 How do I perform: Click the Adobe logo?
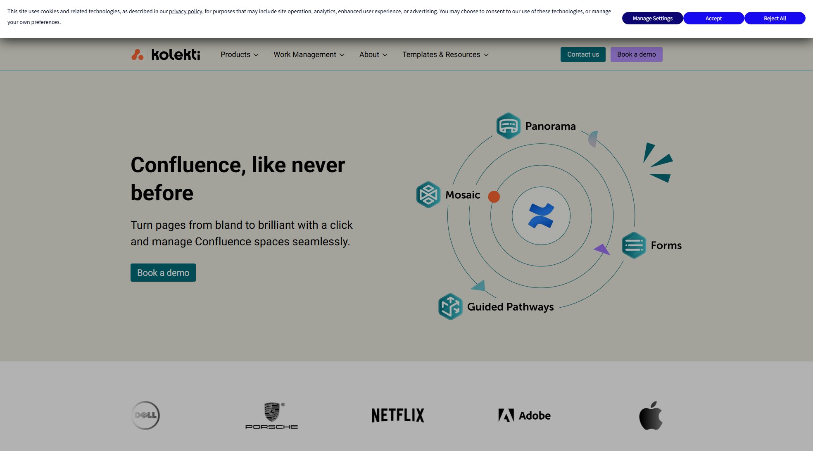(524, 415)
